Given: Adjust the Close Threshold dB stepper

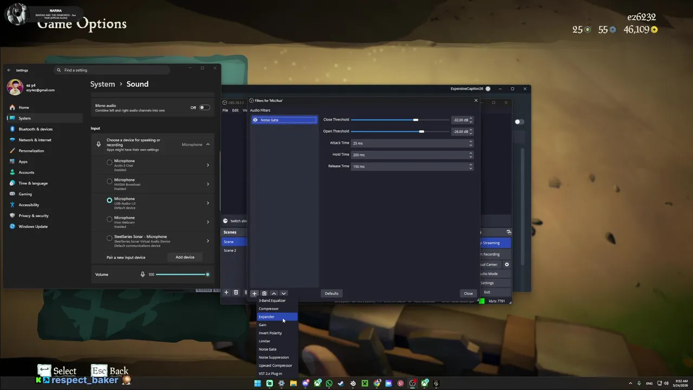Looking at the screenshot, I should click(x=470, y=120).
